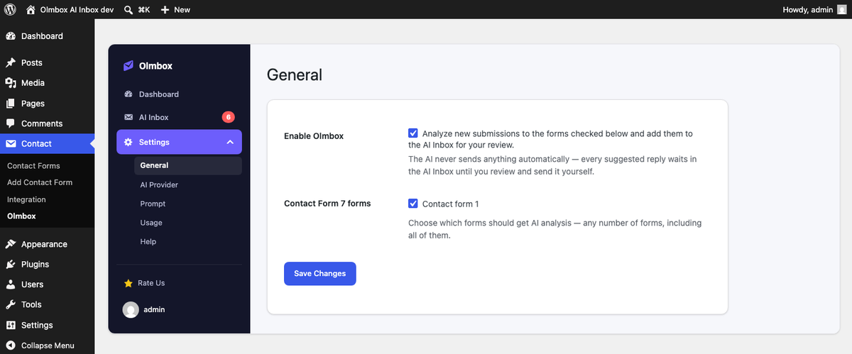Open the Usage settings page
This screenshot has height=354, width=852.
[x=151, y=223]
